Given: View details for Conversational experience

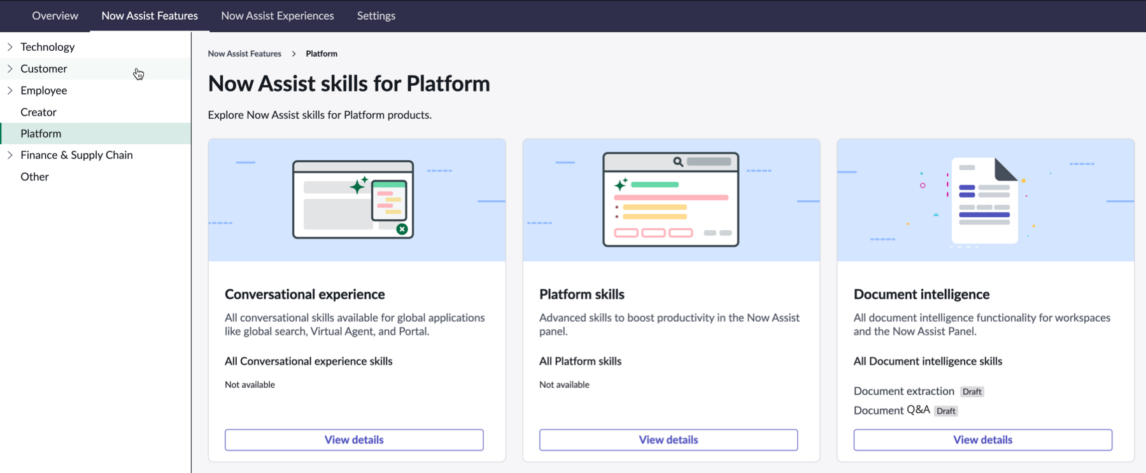Looking at the screenshot, I should [x=354, y=440].
